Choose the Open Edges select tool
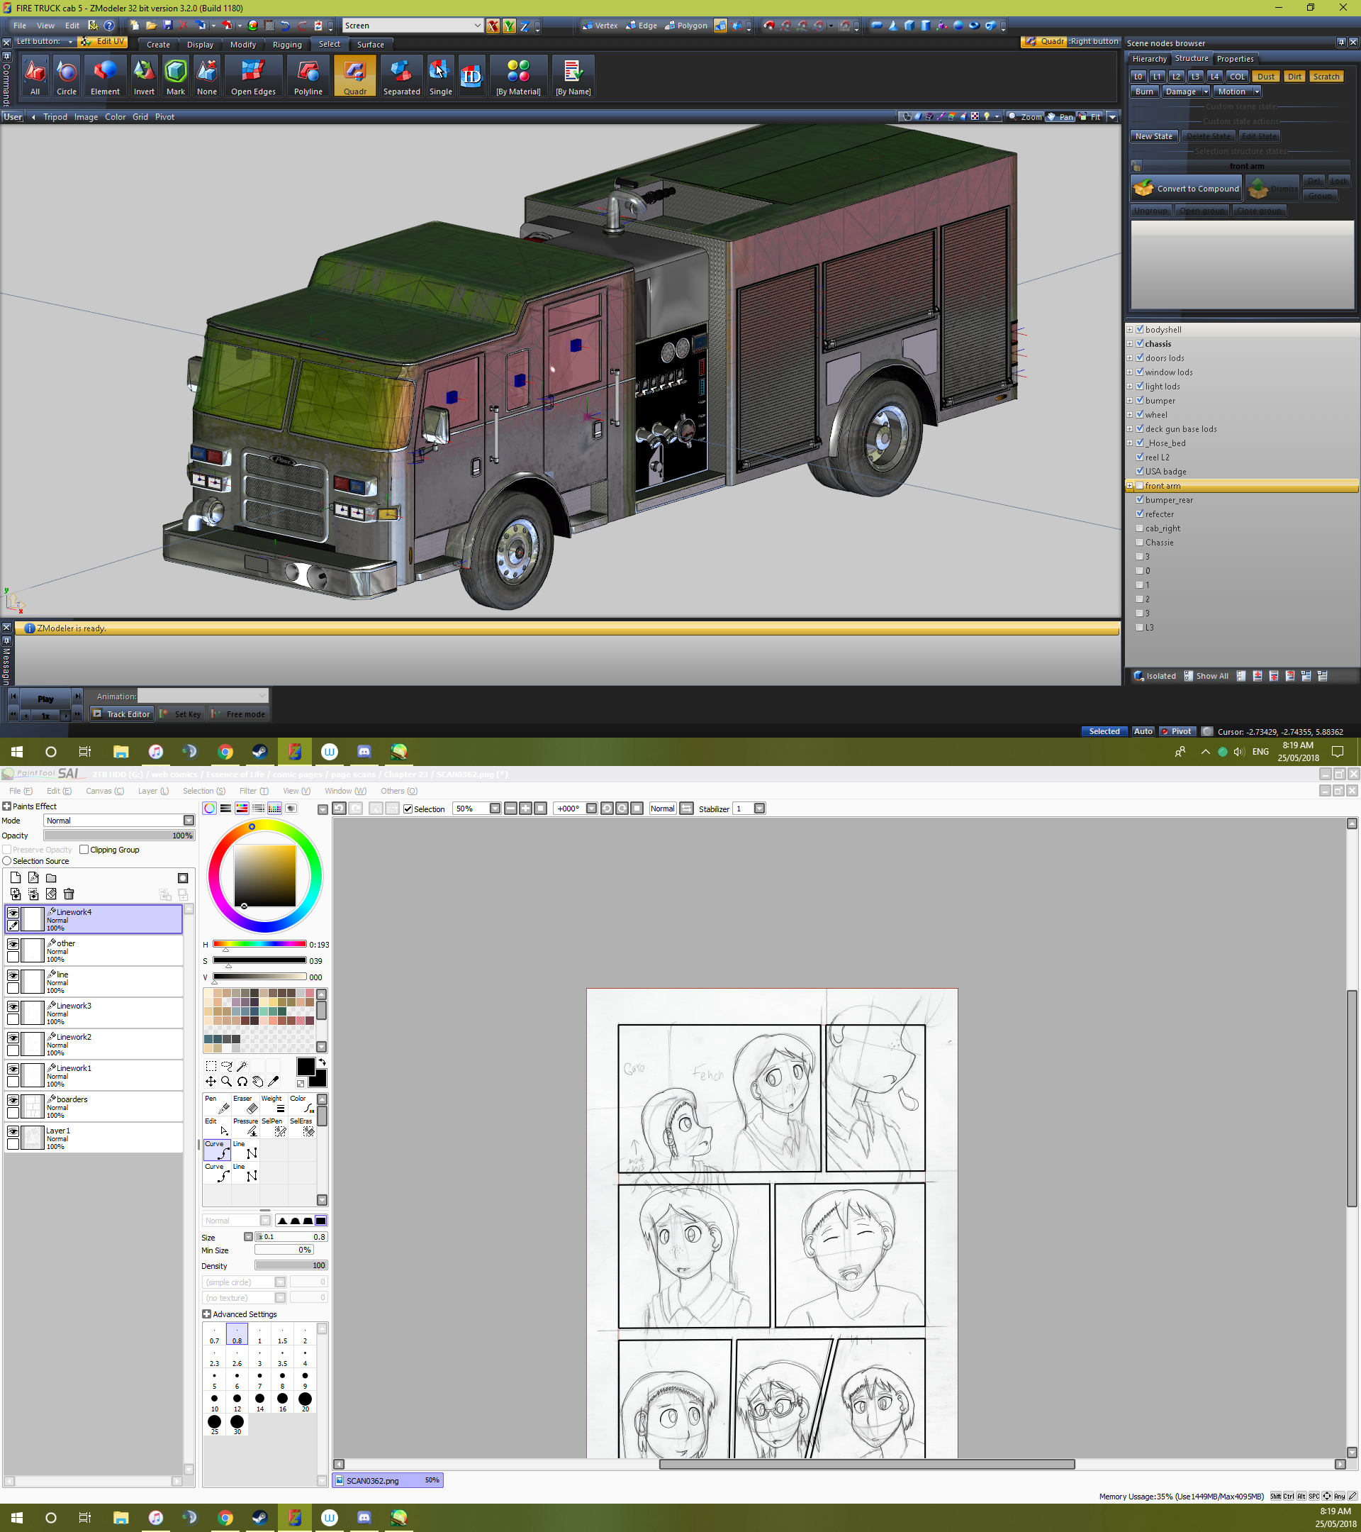The image size is (1361, 1532). 253,76
